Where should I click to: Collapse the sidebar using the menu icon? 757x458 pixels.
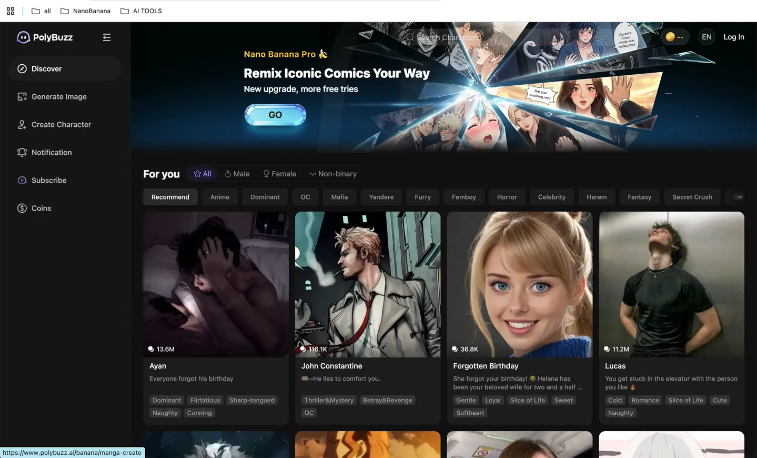coord(107,37)
